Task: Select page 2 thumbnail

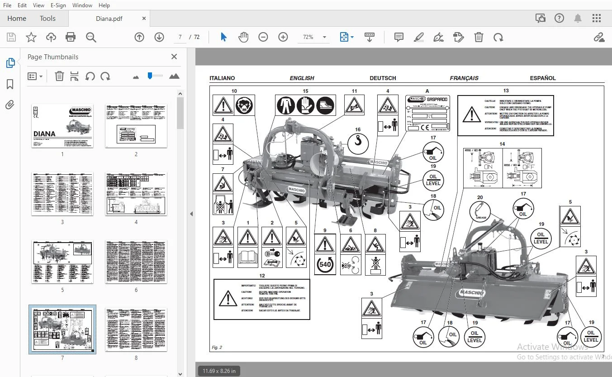Action: 136,126
